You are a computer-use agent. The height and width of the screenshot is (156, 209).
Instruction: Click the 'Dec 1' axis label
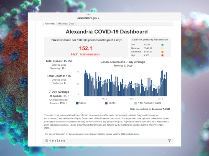point(160,99)
